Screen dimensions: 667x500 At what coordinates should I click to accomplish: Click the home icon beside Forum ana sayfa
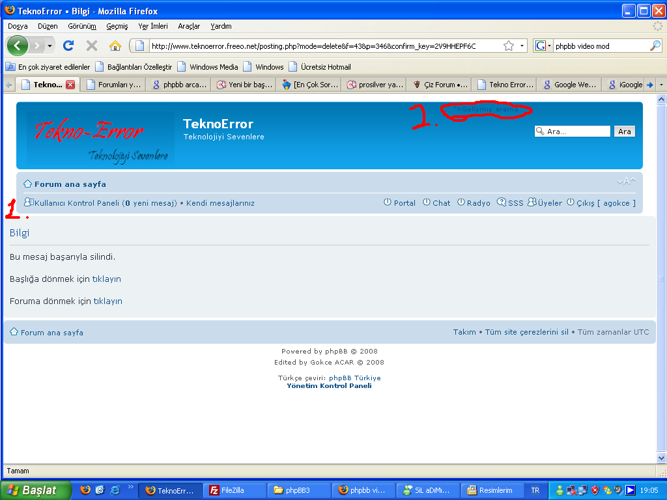[27, 184]
